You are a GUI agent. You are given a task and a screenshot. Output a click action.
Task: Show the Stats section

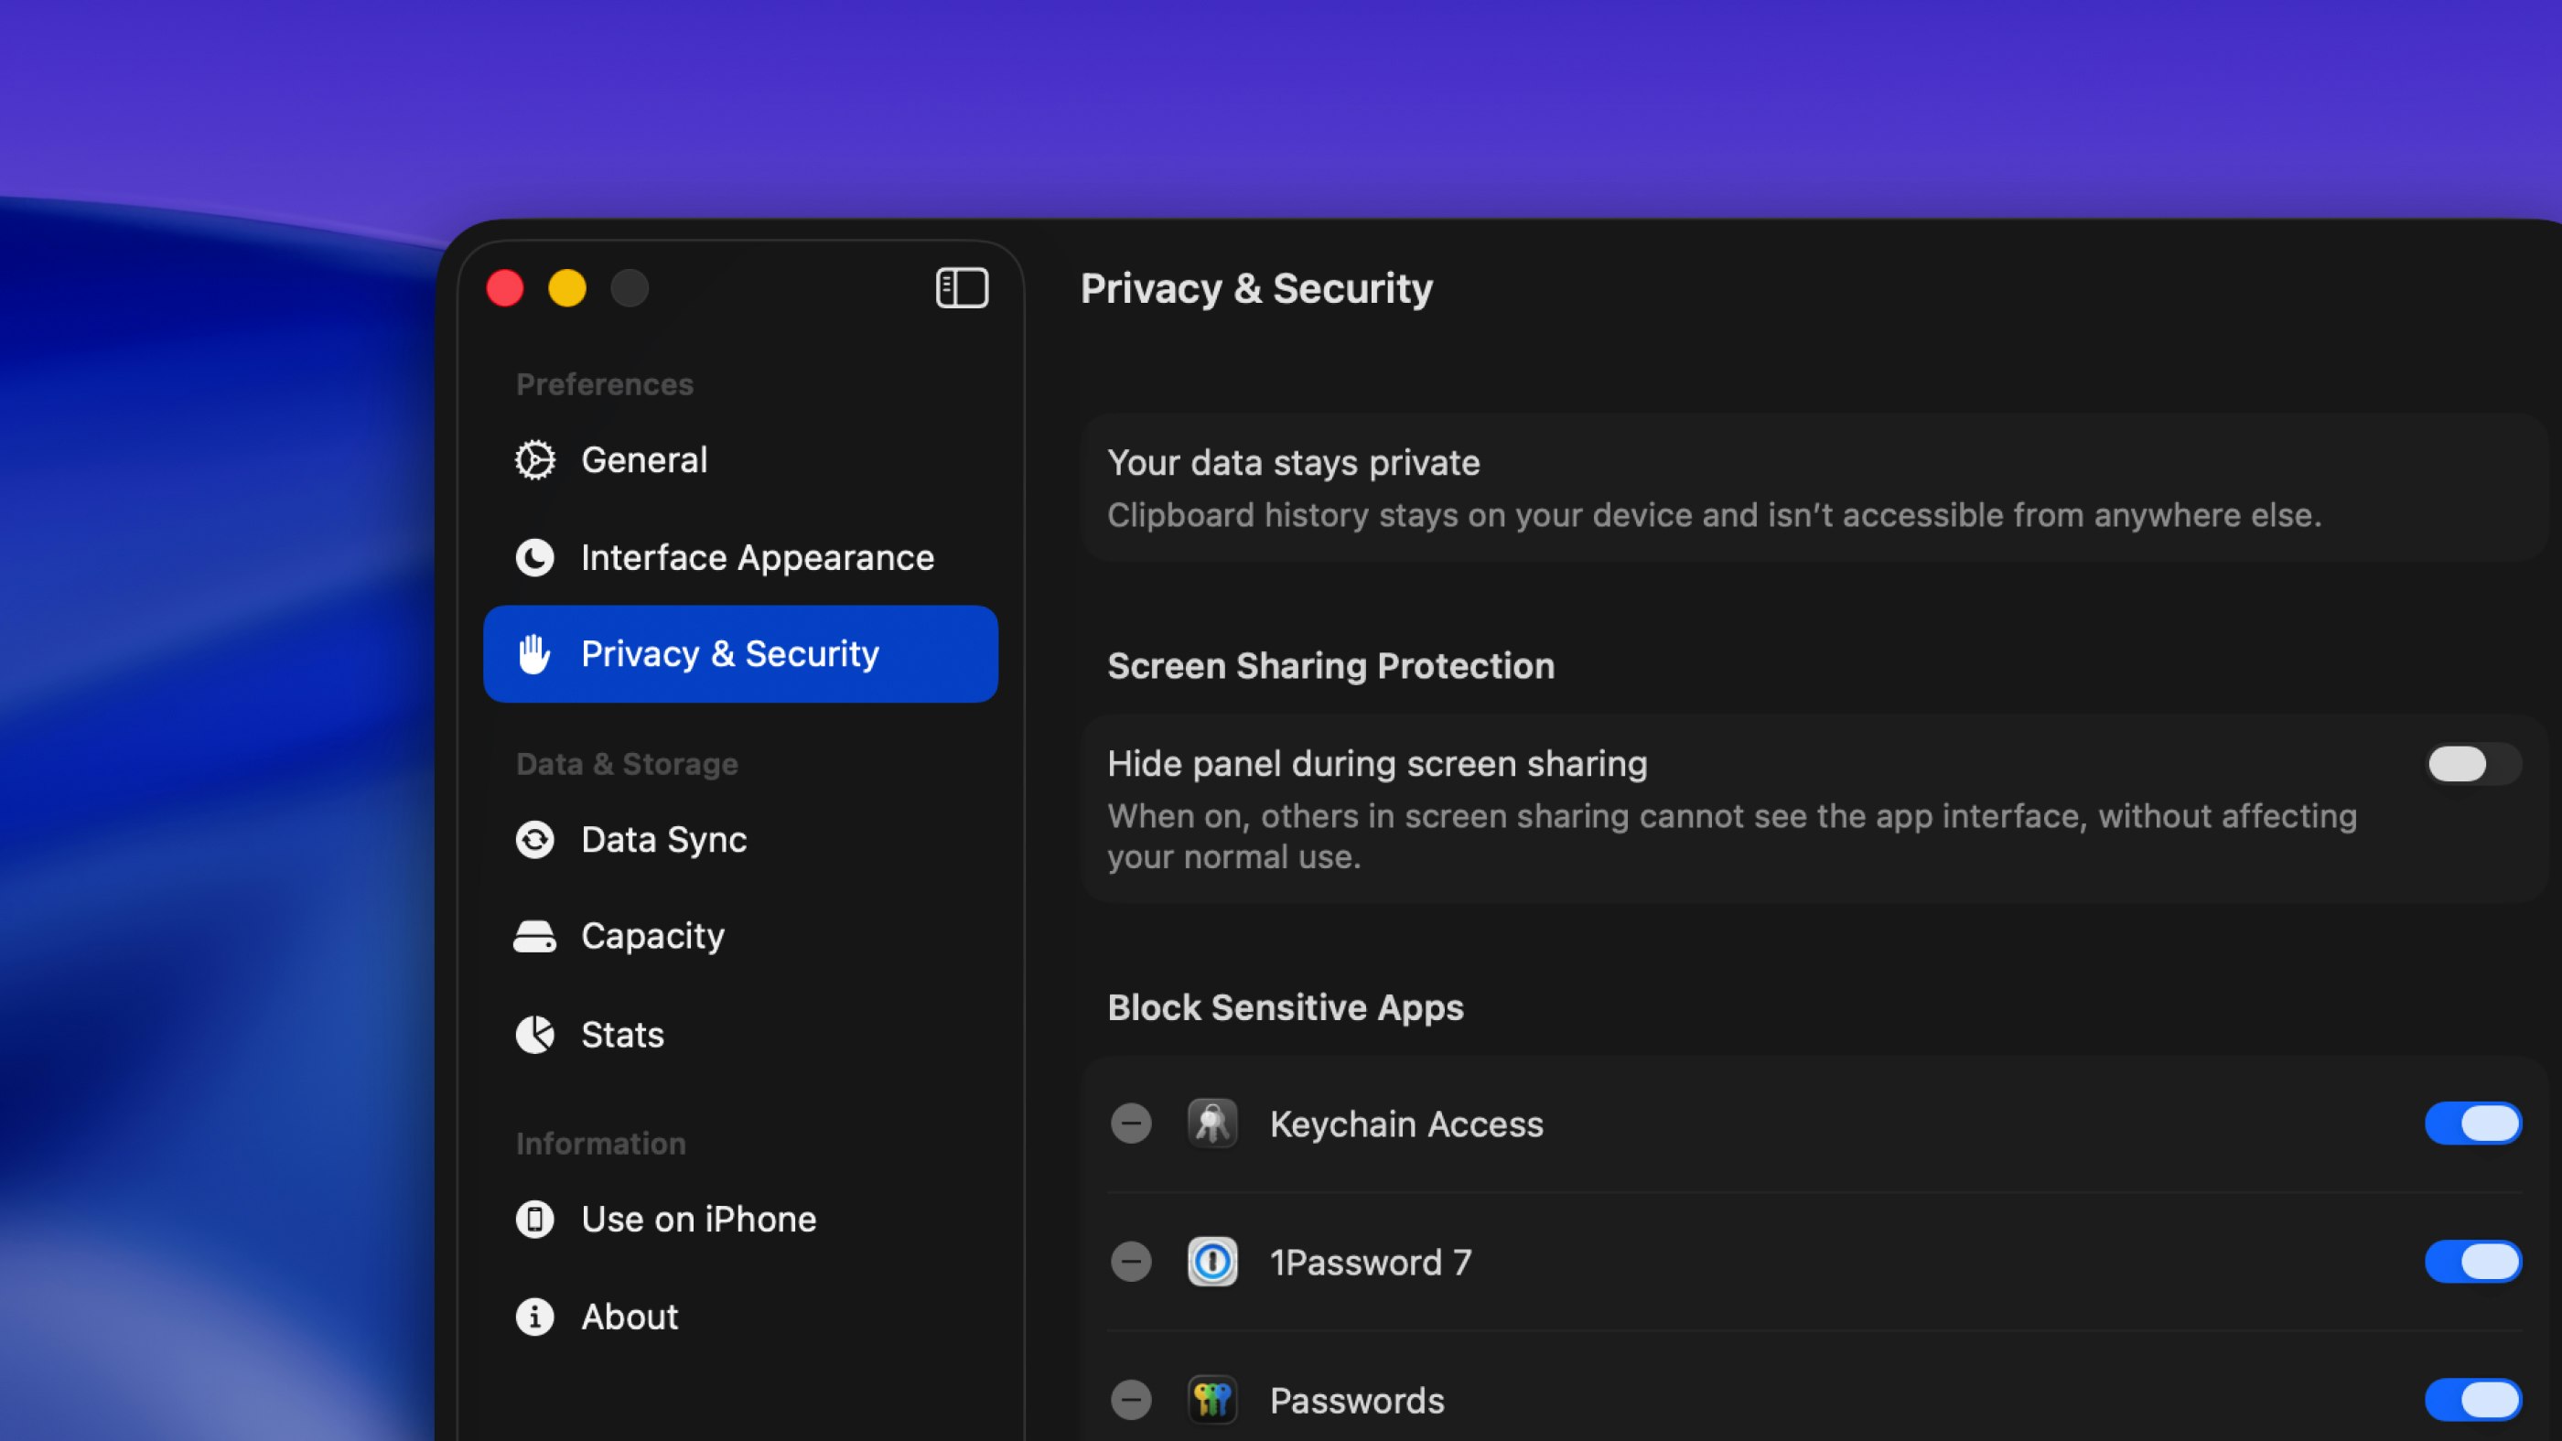740,1036
